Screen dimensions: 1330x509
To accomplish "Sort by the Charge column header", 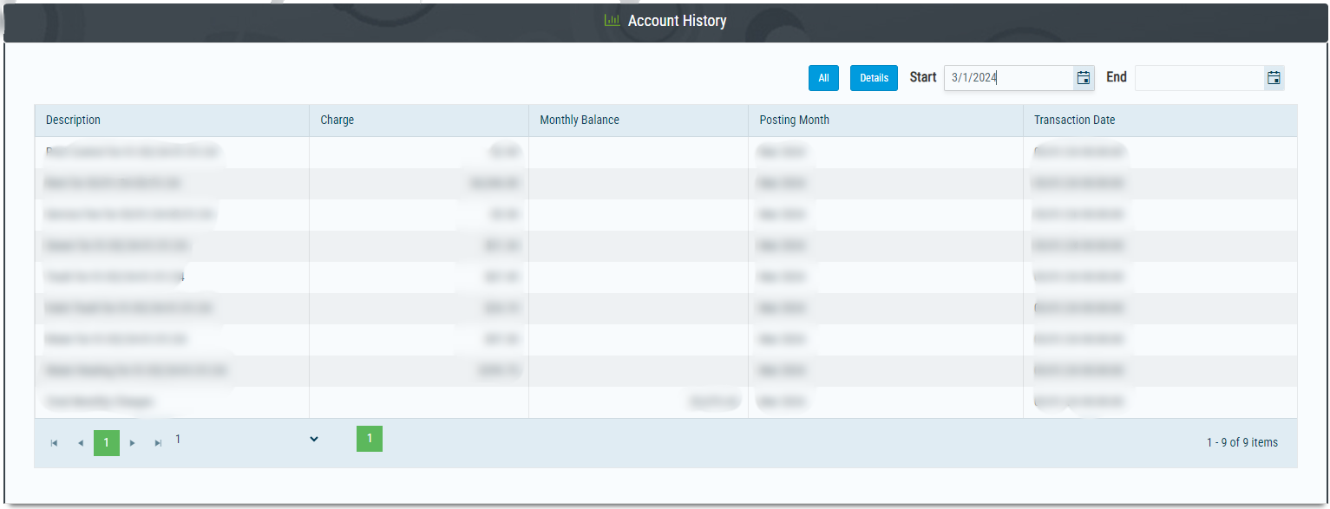I will click(337, 120).
